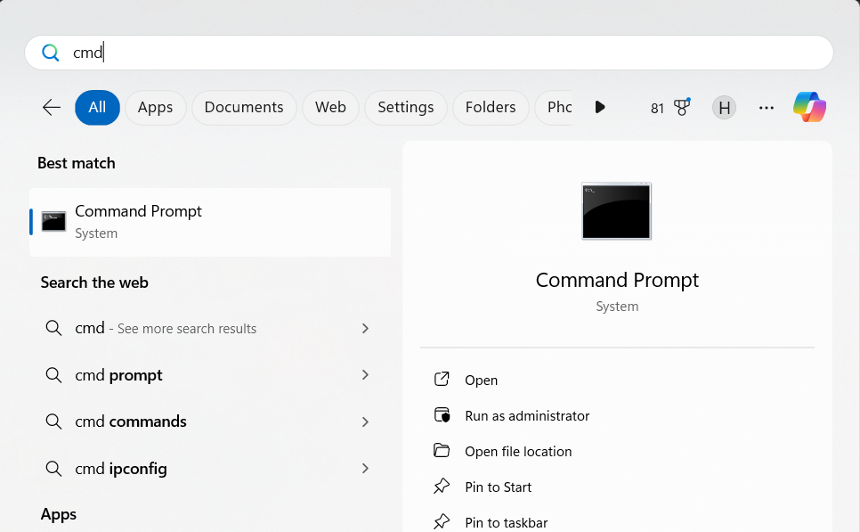Choose Pin to taskbar
Viewport: 860px width, 532px height.
[x=507, y=523]
